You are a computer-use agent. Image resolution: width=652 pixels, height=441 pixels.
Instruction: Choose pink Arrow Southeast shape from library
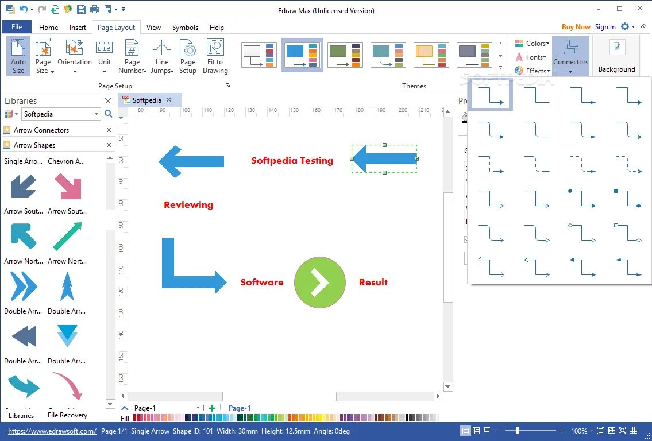(x=68, y=186)
